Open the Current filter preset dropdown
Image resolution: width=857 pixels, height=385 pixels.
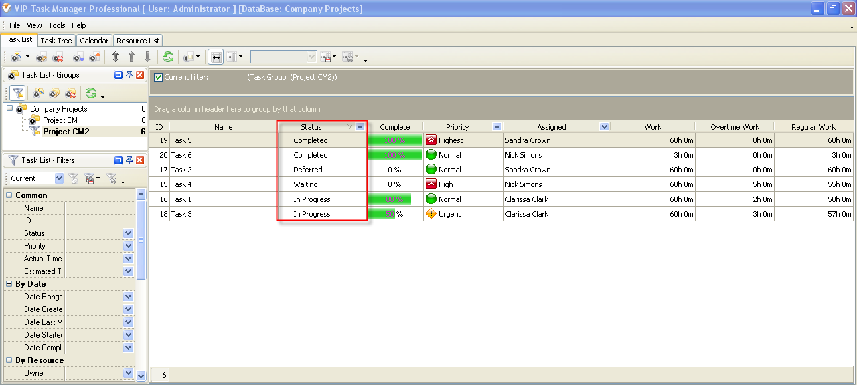[x=59, y=178]
